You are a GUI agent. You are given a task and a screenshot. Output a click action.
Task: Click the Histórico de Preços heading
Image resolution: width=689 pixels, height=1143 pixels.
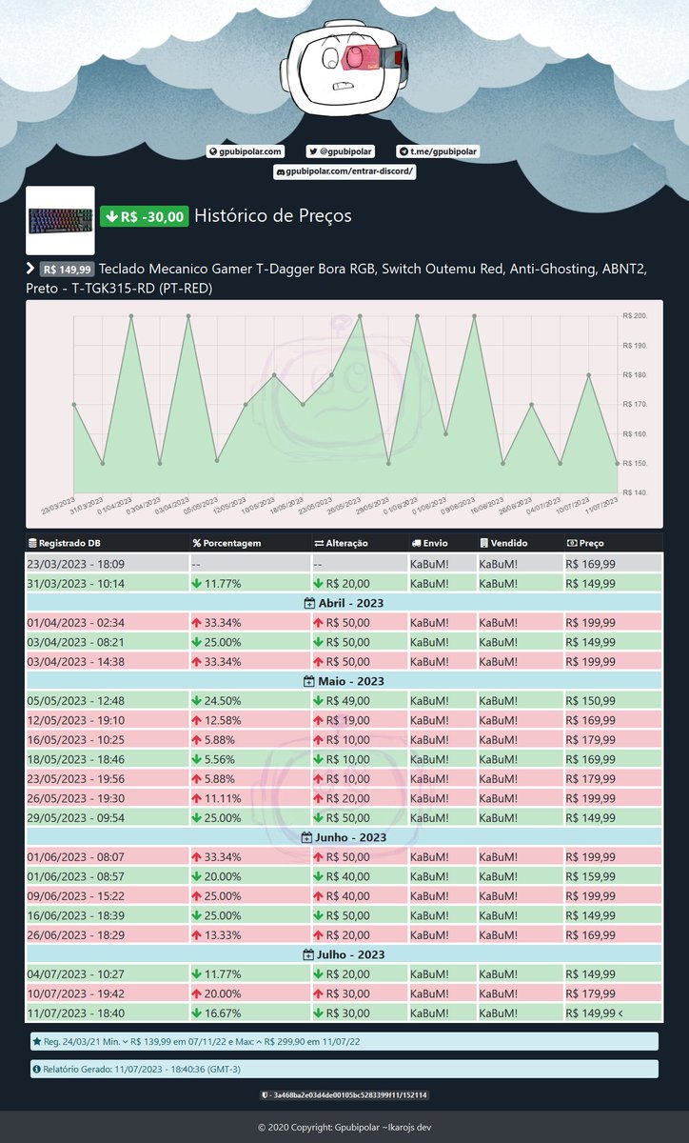(273, 216)
